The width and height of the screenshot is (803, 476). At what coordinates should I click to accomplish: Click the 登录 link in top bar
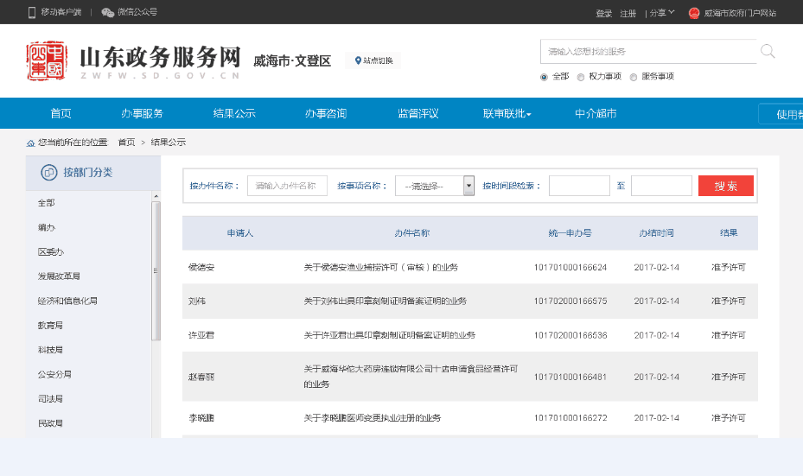(603, 13)
